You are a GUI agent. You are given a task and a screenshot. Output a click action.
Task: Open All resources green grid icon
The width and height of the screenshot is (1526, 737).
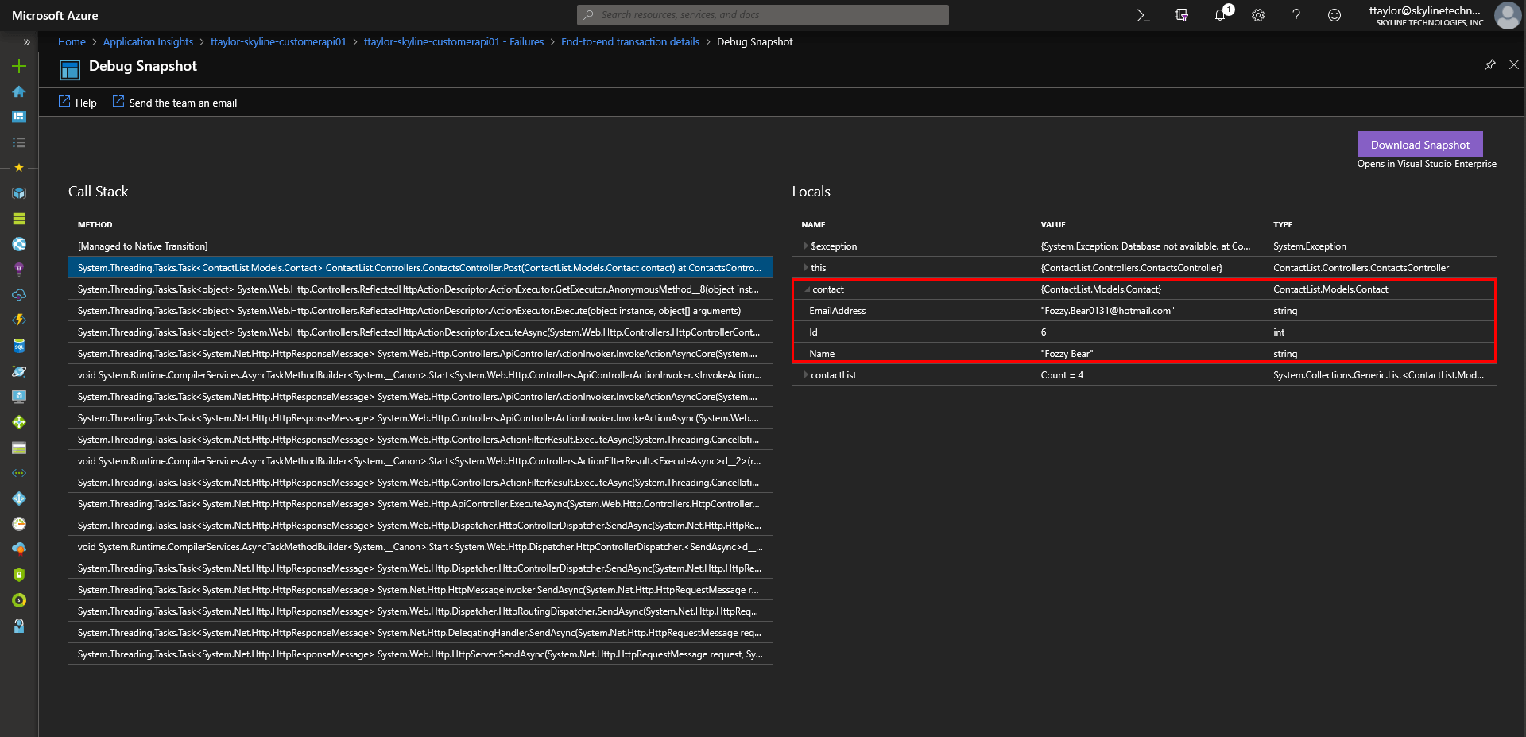click(x=19, y=219)
